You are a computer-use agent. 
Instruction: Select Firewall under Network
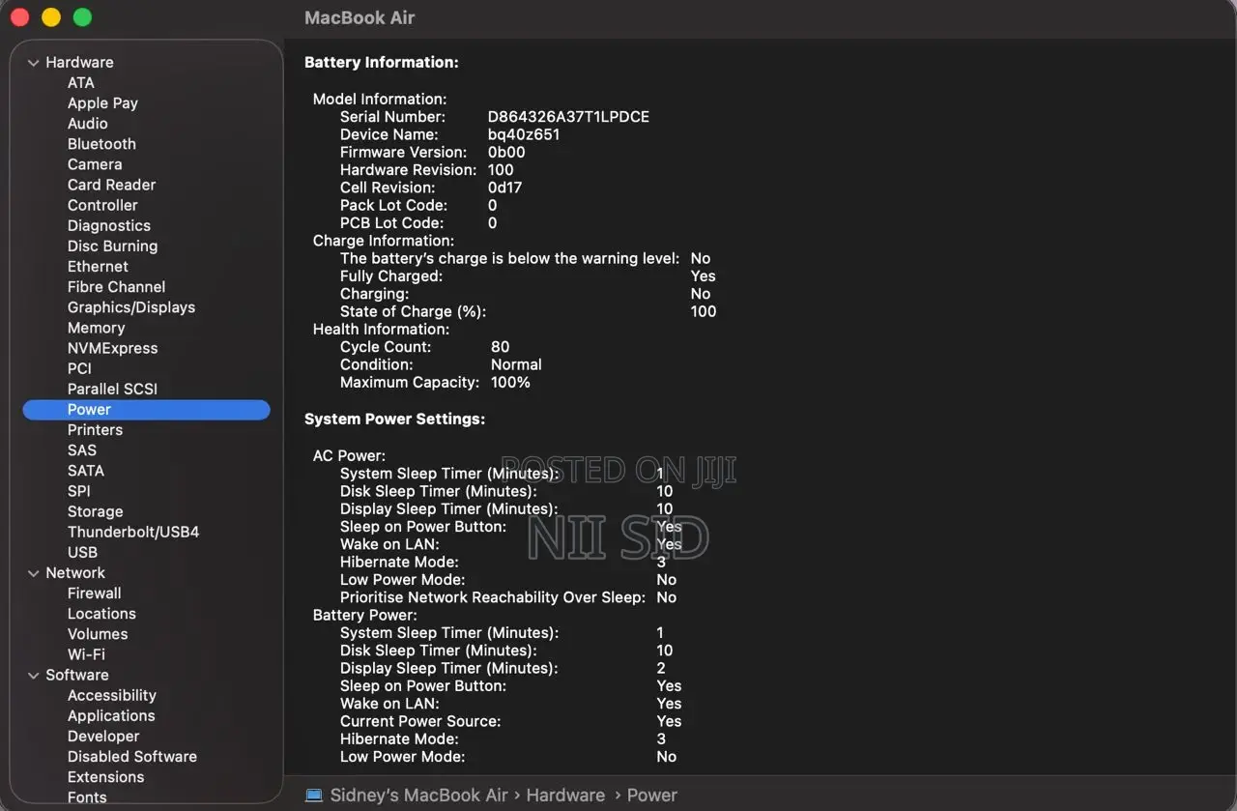click(94, 594)
